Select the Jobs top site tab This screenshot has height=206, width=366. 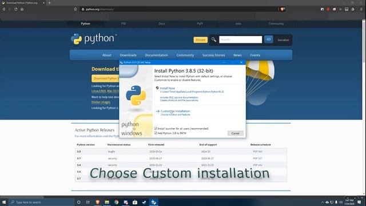click(x=238, y=23)
